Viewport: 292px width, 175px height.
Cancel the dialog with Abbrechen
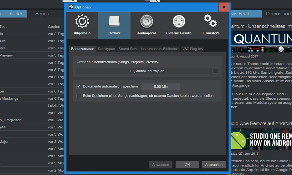tap(214, 165)
